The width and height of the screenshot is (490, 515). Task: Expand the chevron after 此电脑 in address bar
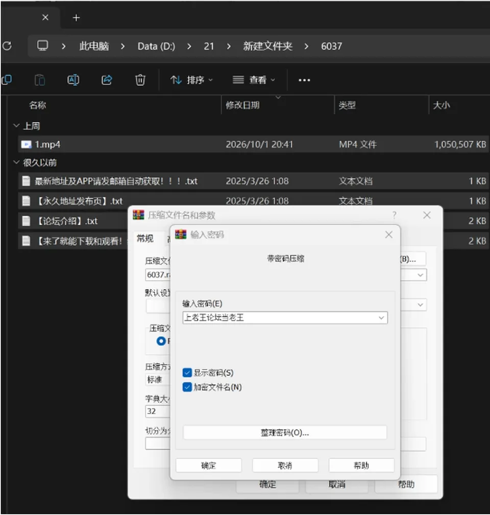pos(122,46)
